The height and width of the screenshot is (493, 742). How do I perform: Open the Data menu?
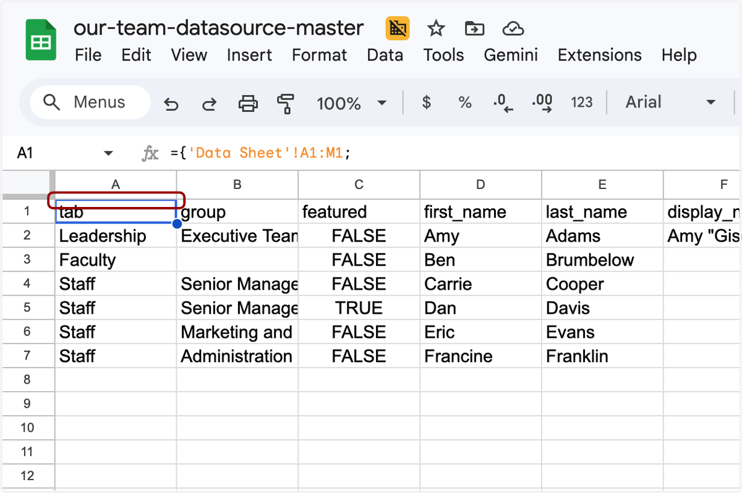tap(385, 55)
